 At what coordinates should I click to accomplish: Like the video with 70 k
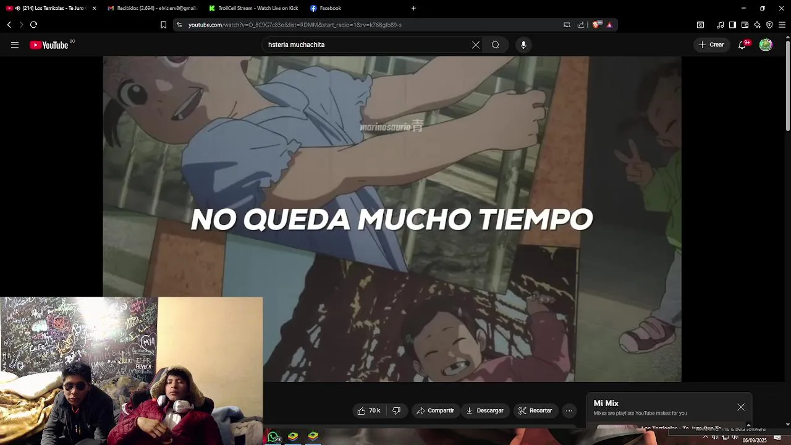(x=368, y=410)
